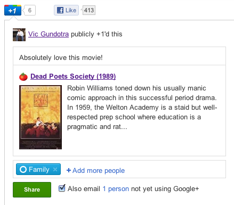Click the +1 count bubble showing 6
This screenshot has height=205, width=234.
click(x=30, y=10)
